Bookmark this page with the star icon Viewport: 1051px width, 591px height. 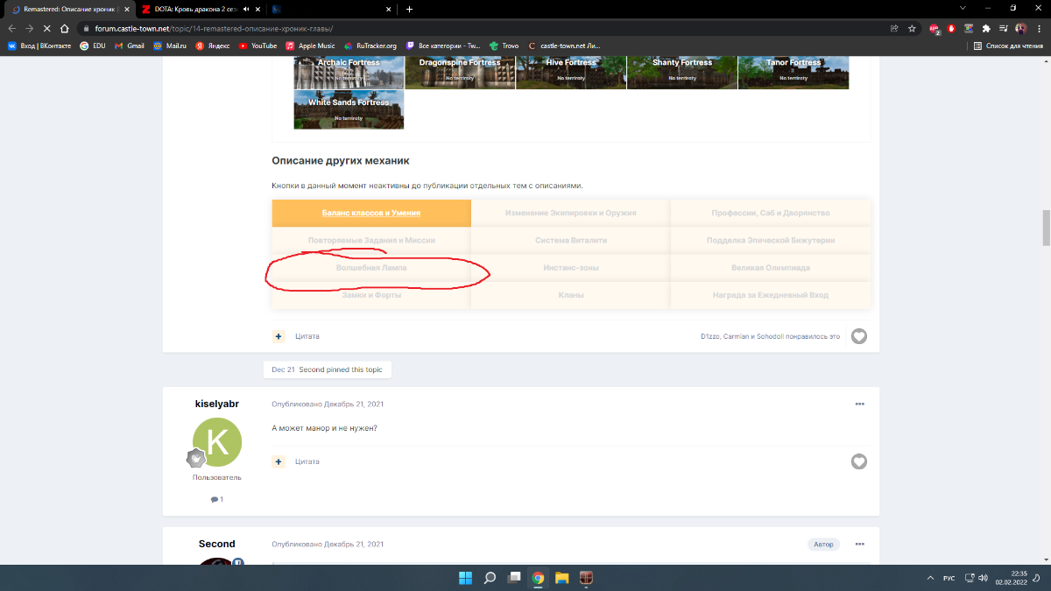912,28
